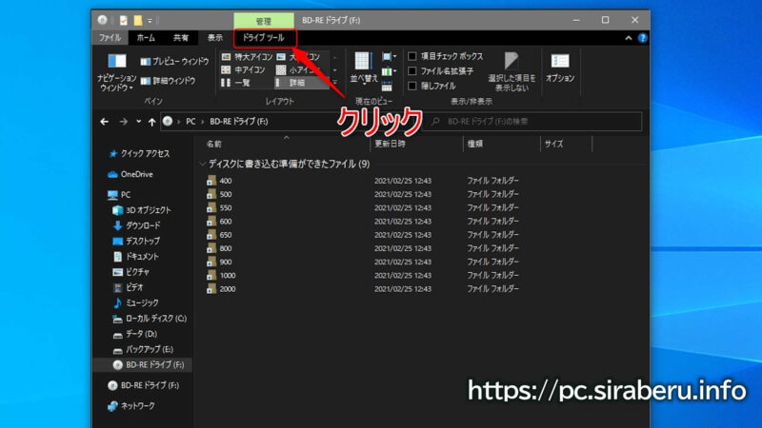Click PC in address breadcrumb

pyautogui.click(x=190, y=122)
